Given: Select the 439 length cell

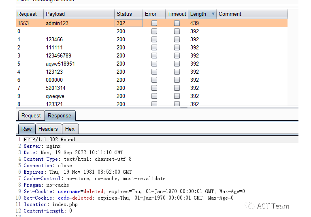Looking at the screenshot, I should (202, 23).
